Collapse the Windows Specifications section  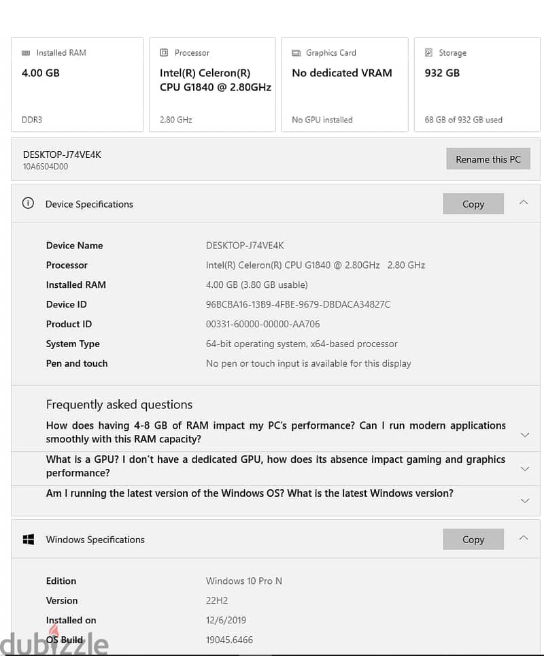pos(524,538)
